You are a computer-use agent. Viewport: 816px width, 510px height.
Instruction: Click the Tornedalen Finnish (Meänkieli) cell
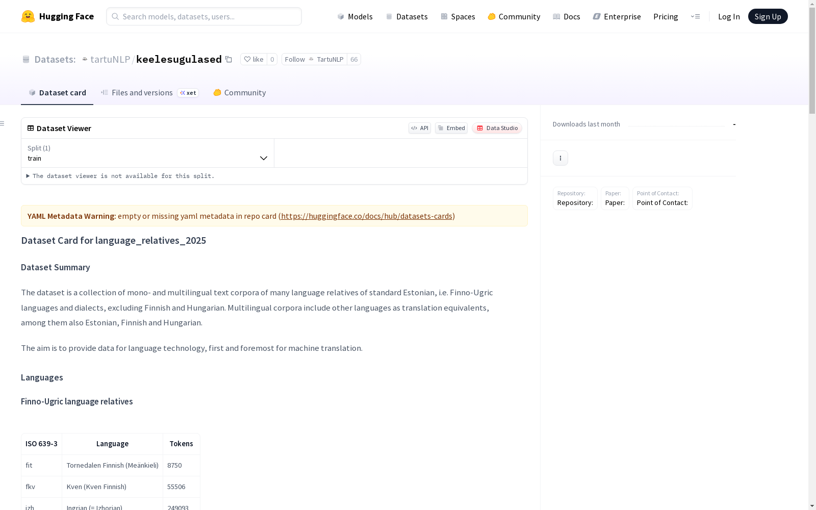coord(113,465)
